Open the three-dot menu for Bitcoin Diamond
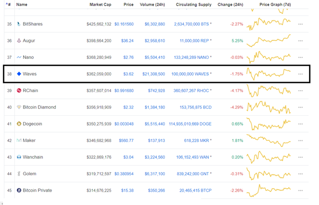 tap(300, 108)
